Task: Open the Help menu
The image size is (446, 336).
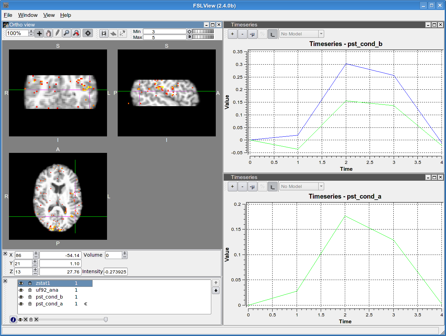Action: pyautogui.click(x=66, y=15)
